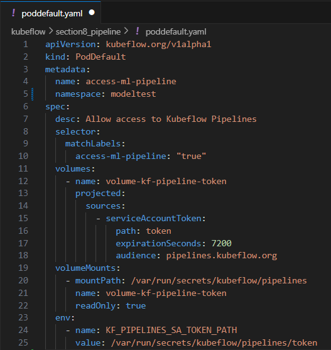Viewport: 331px width, 350px height.
Task: Click the 'apiVersion' key on line 1
Action: coord(70,45)
